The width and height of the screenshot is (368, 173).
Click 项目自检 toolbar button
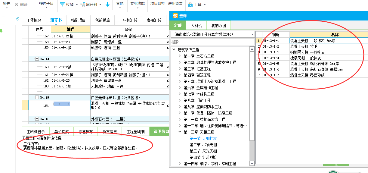(x=158, y=4)
